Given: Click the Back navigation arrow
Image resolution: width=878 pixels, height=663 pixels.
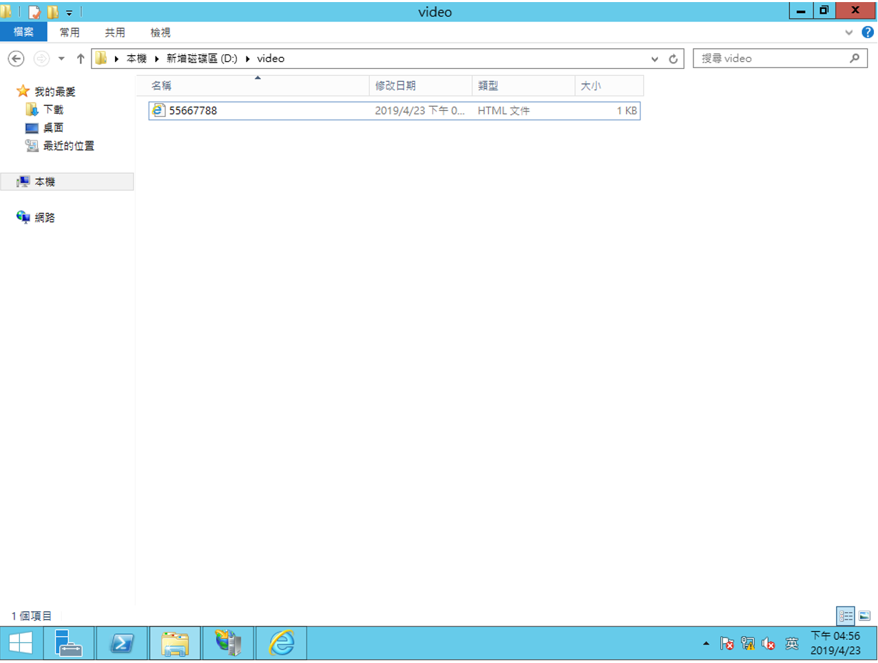Looking at the screenshot, I should (x=17, y=59).
